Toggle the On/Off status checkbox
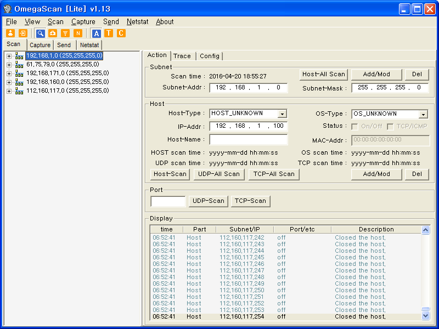 coord(355,127)
